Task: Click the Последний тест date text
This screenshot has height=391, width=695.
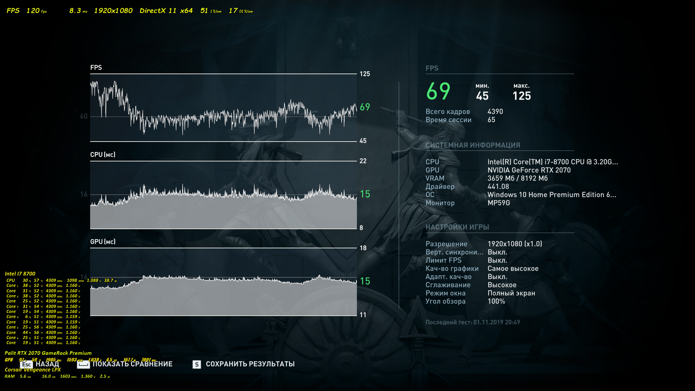Action: pos(473,322)
